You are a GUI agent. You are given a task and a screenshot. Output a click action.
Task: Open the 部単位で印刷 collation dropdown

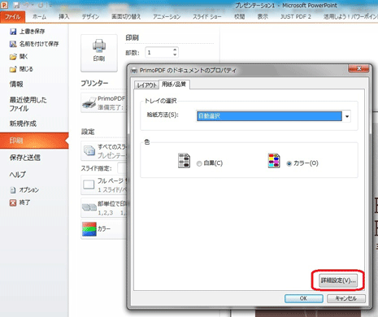coord(104,208)
